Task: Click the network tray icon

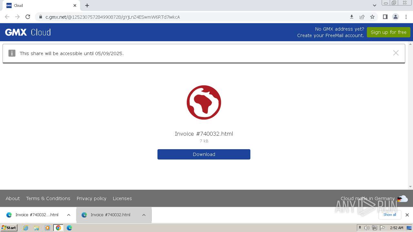Action: coord(375,228)
